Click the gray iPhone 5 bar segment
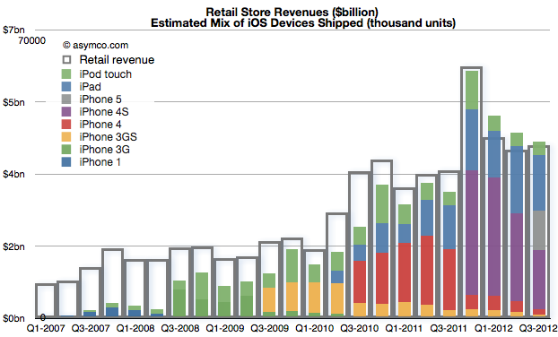The width and height of the screenshot is (558, 337). [x=539, y=230]
